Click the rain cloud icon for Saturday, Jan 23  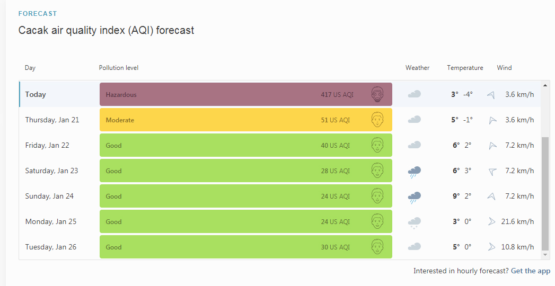[414, 172]
